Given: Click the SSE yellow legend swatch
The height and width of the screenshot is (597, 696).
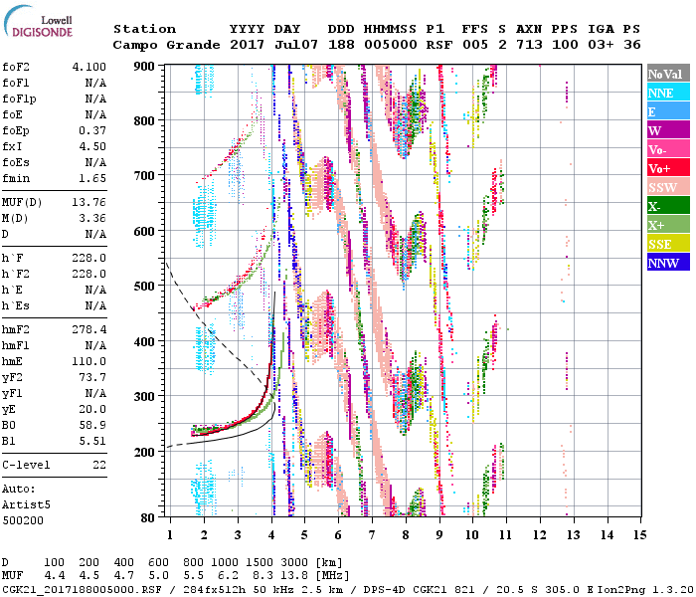Looking at the screenshot, I should (x=667, y=244).
